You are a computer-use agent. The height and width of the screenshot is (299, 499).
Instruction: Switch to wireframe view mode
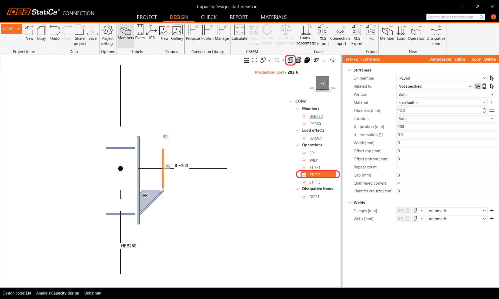290,60
